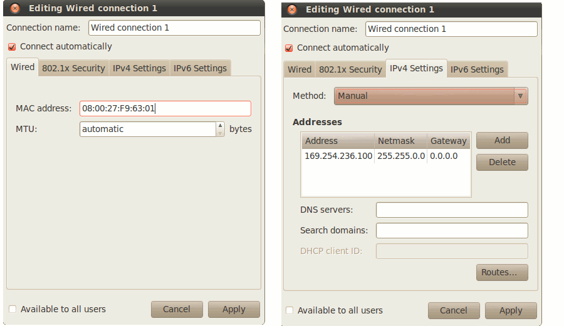Open IPv6 Settings tab in right dialog
The height and width of the screenshot is (326, 564).
pos(477,69)
